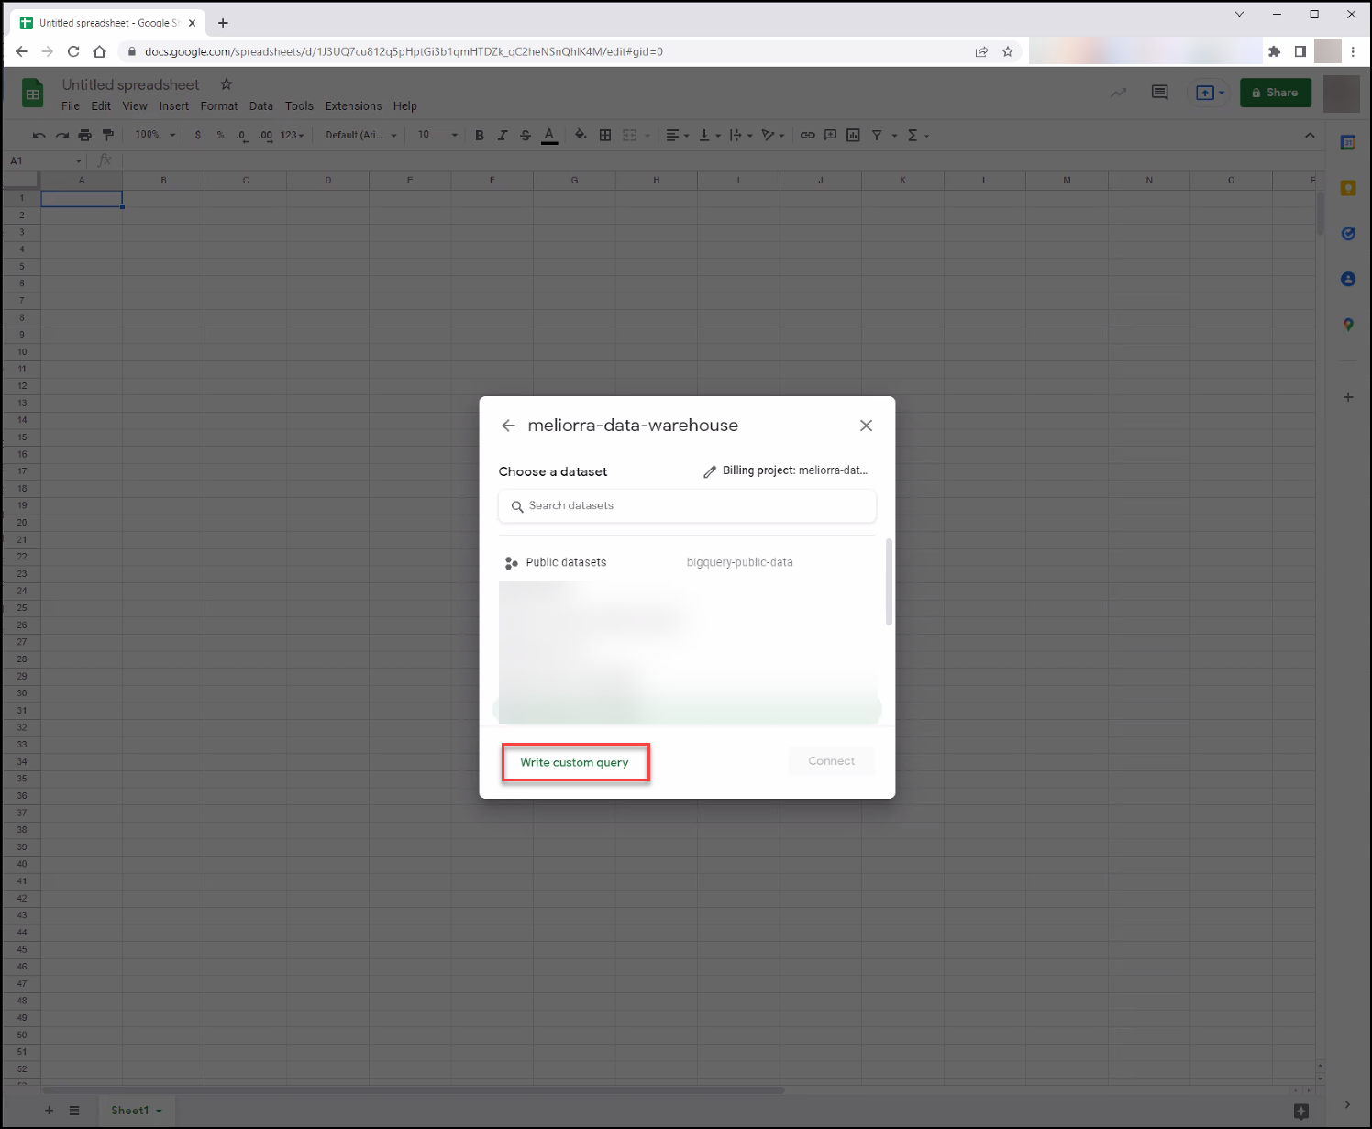Open the Sheet1 tab dropdown
Image resolution: width=1372 pixels, height=1129 pixels.
pos(159,1111)
